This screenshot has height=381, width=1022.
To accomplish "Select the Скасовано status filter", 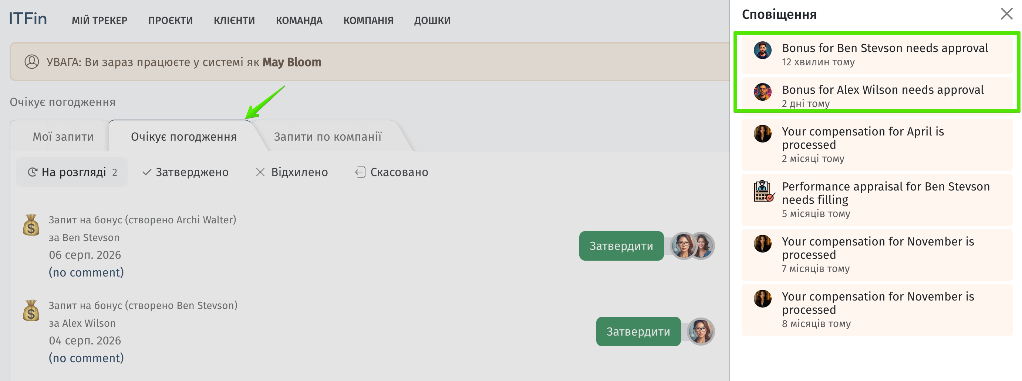I will coord(392,172).
